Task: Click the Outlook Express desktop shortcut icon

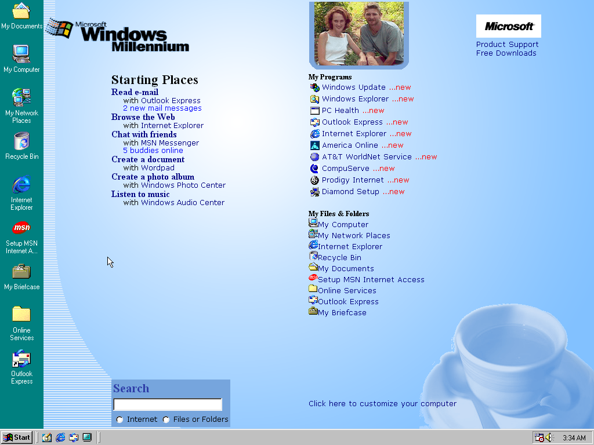Action: pos(21,359)
